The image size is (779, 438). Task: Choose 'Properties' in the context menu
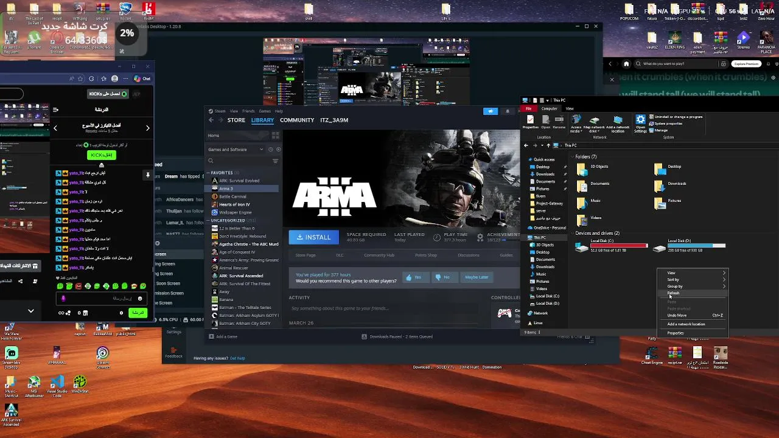[x=693, y=333]
